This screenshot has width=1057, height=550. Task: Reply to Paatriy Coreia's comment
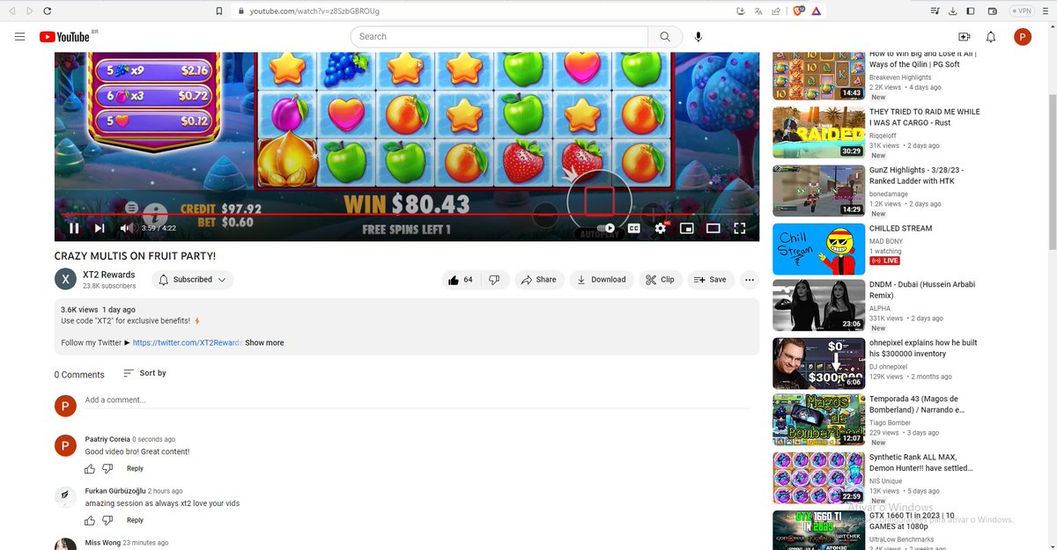(x=135, y=469)
